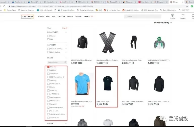Screen dimensions: 194x127
Task: Open the BEAUTY menu
Action: point(70,16)
